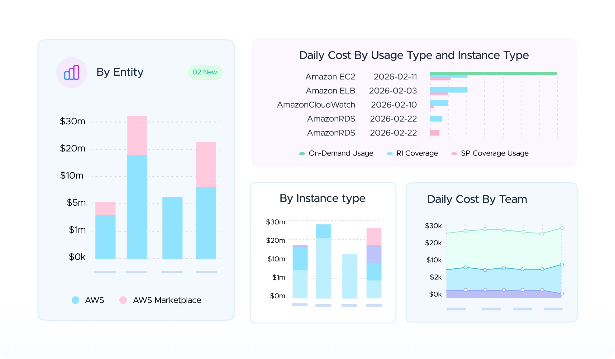Click the RI Coverage legend label
The image size is (615, 359).
click(x=417, y=153)
